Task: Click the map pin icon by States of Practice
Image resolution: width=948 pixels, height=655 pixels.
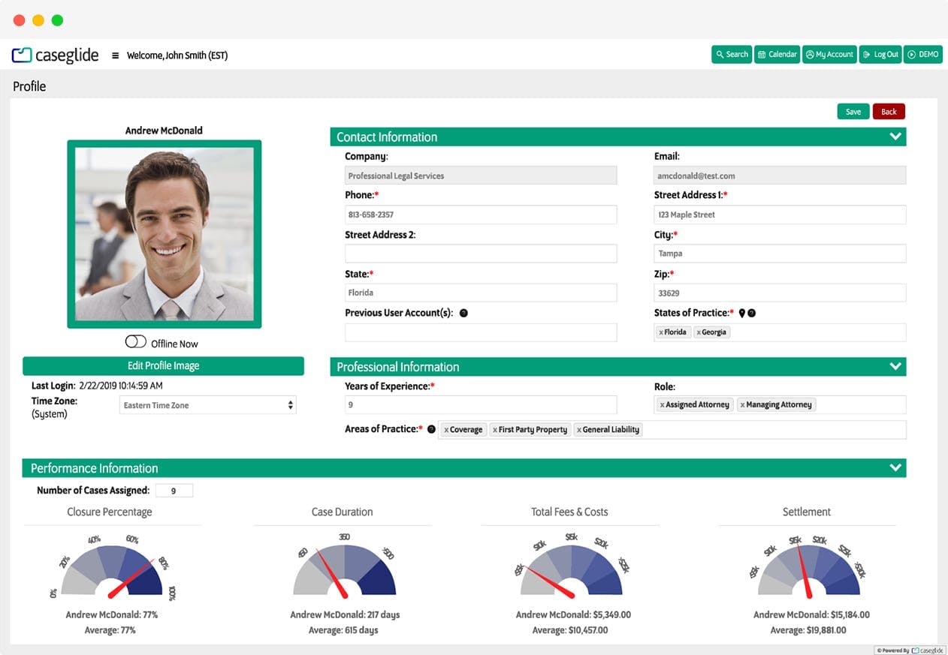Action: pos(741,313)
